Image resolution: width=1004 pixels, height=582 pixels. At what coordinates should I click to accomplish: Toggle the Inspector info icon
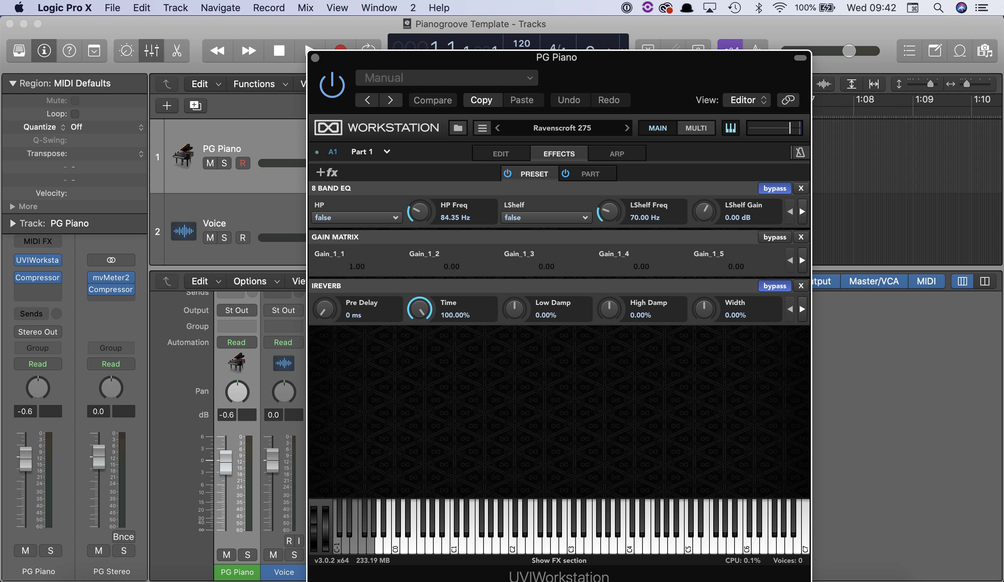coord(44,51)
